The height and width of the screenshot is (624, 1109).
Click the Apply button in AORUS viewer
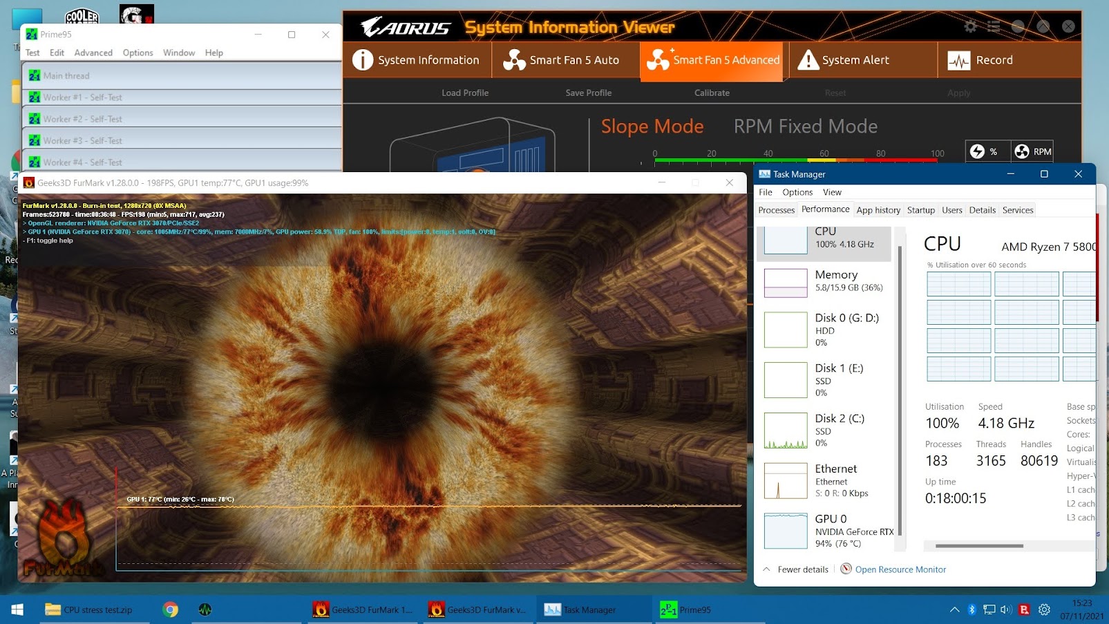958,93
